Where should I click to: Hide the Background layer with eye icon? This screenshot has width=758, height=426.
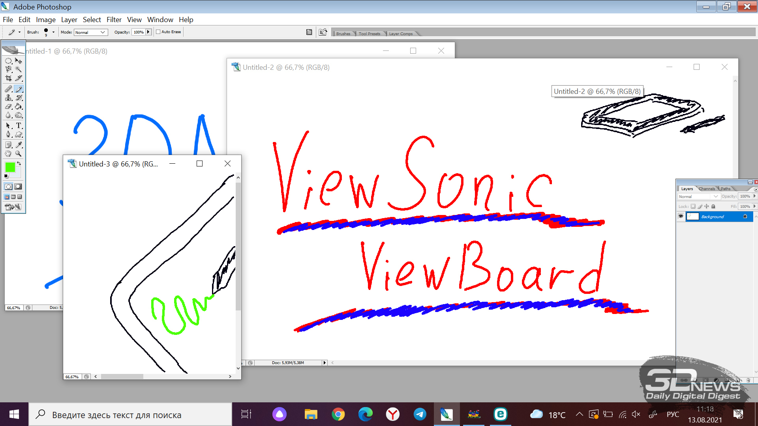tap(681, 217)
